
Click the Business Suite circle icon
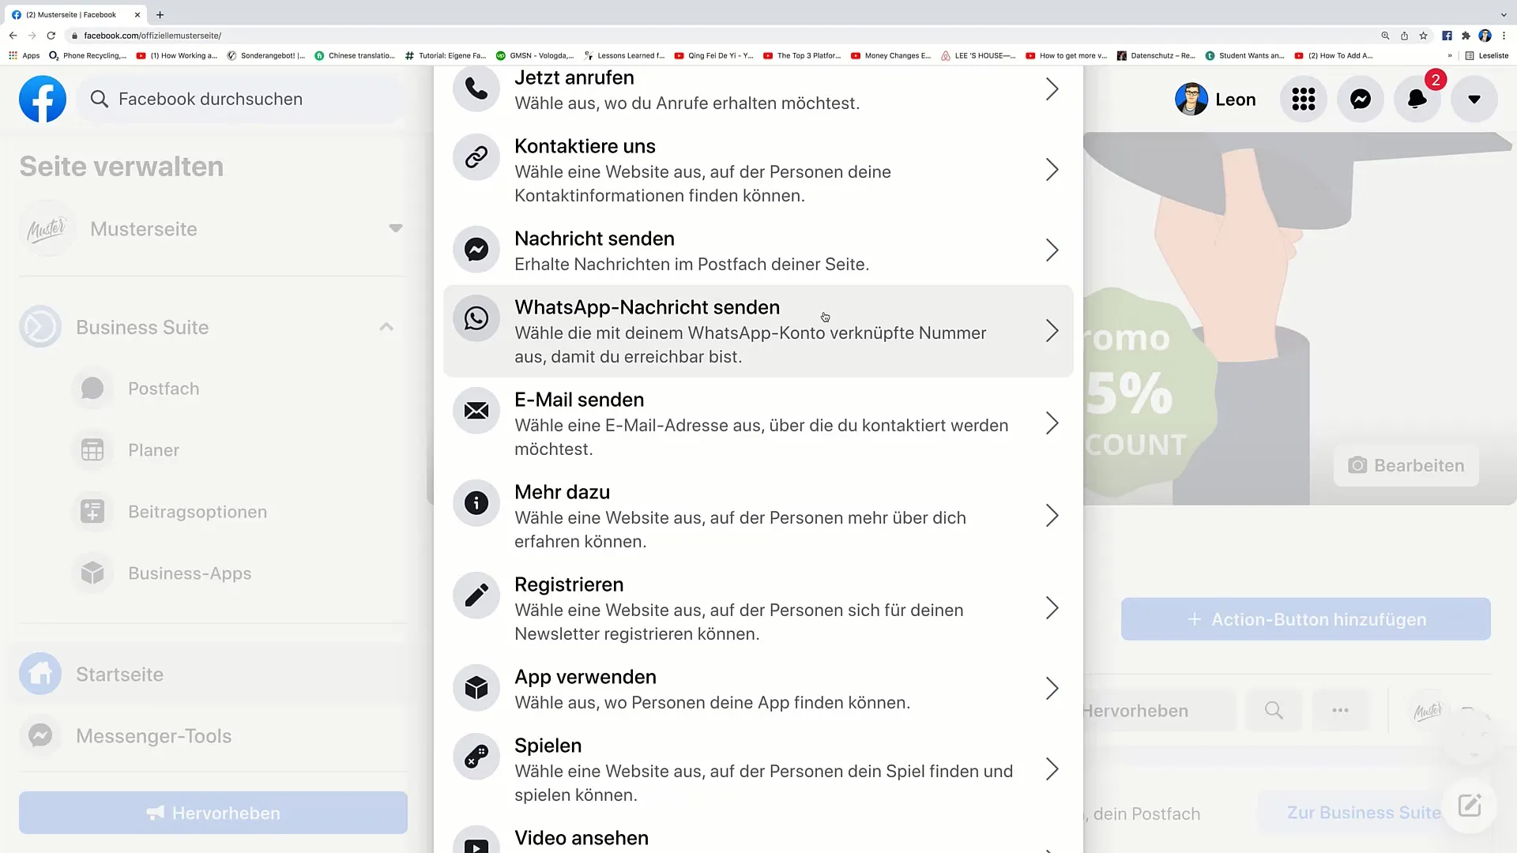coord(40,327)
